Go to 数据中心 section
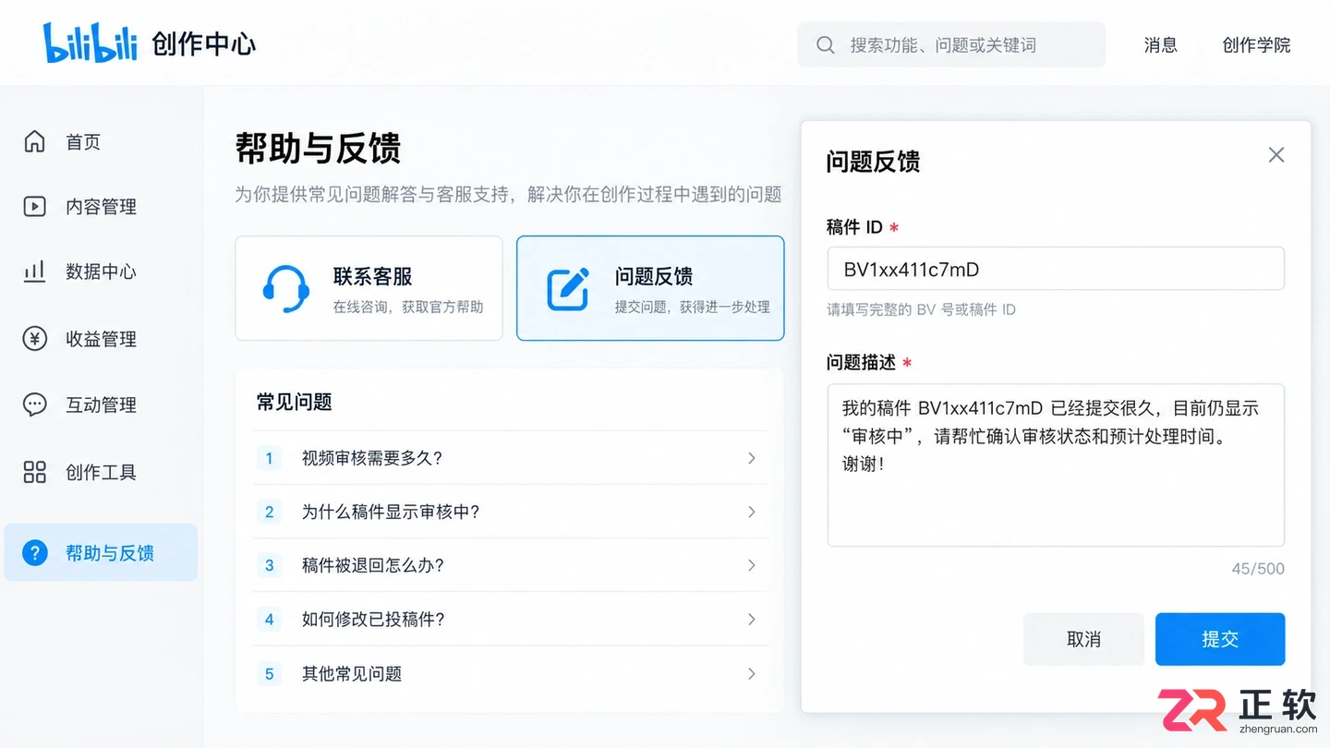The height and width of the screenshot is (748, 1330). coord(101,271)
